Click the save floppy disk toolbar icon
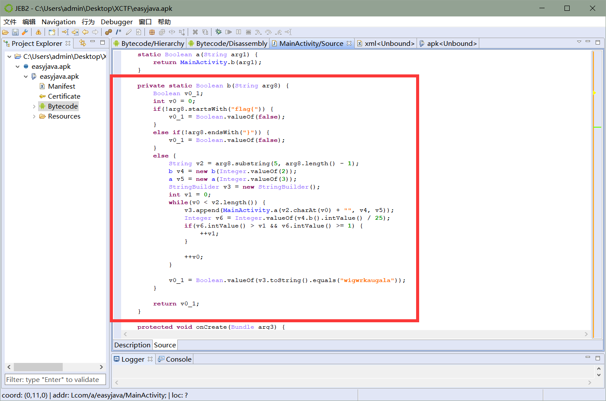The height and width of the screenshot is (401, 606). point(15,32)
